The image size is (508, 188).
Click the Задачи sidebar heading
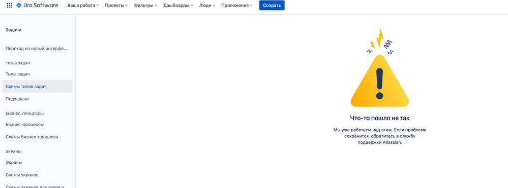[x=14, y=30]
